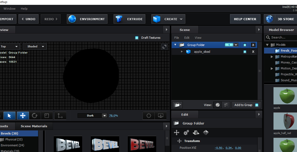This screenshot has height=152, width=297.
Task: Activate the move tool in preview toolbar
Action: 23,116
